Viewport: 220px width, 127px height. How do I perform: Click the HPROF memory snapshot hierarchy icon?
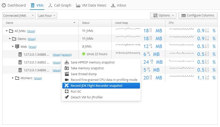67,62
